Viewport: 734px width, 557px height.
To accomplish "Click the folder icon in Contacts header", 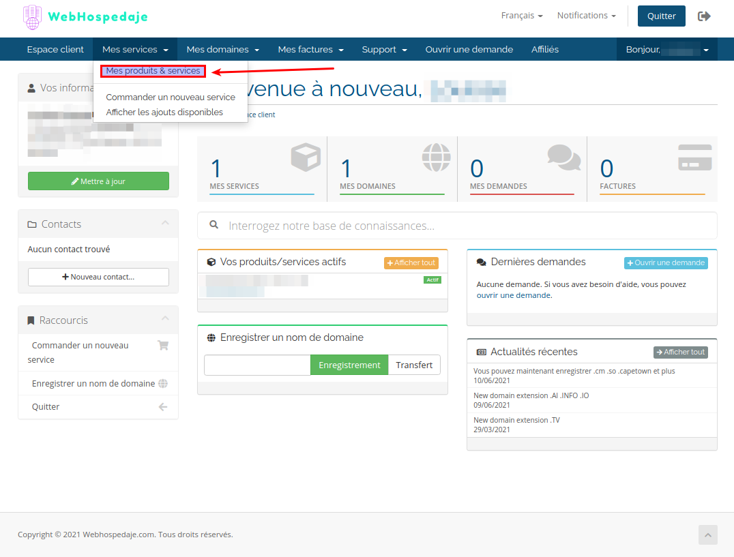I will click(x=32, y=224).
